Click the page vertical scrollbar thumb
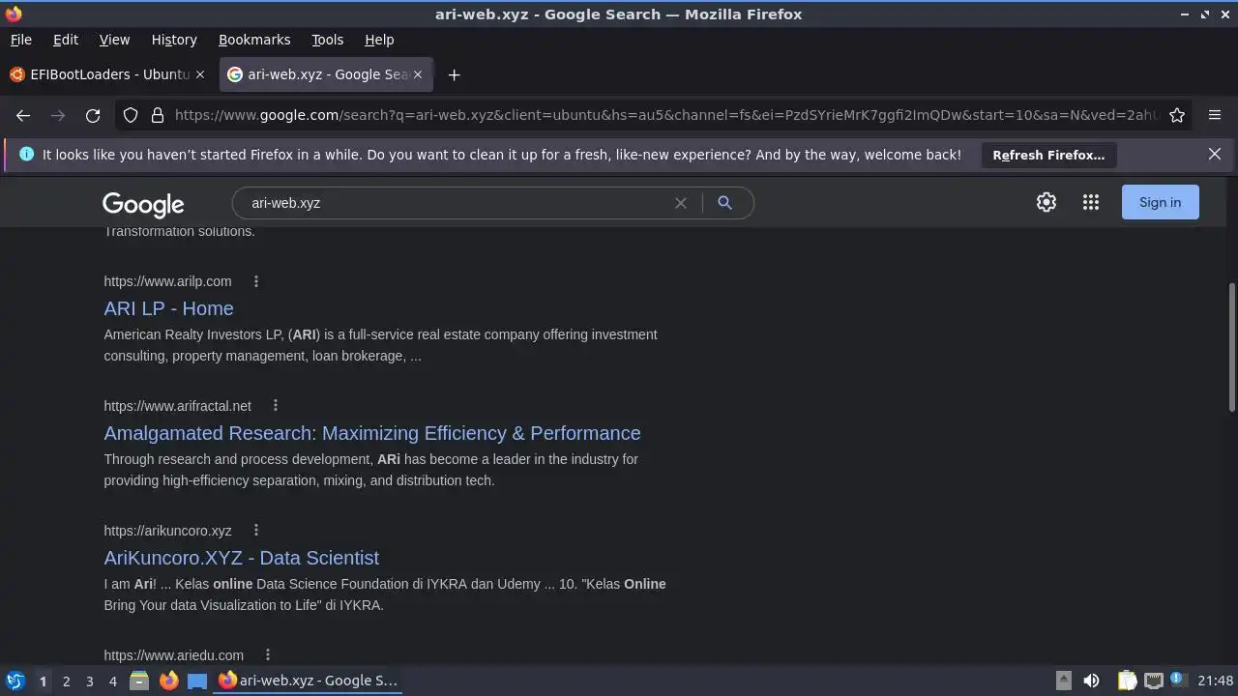 (1231, 347)
